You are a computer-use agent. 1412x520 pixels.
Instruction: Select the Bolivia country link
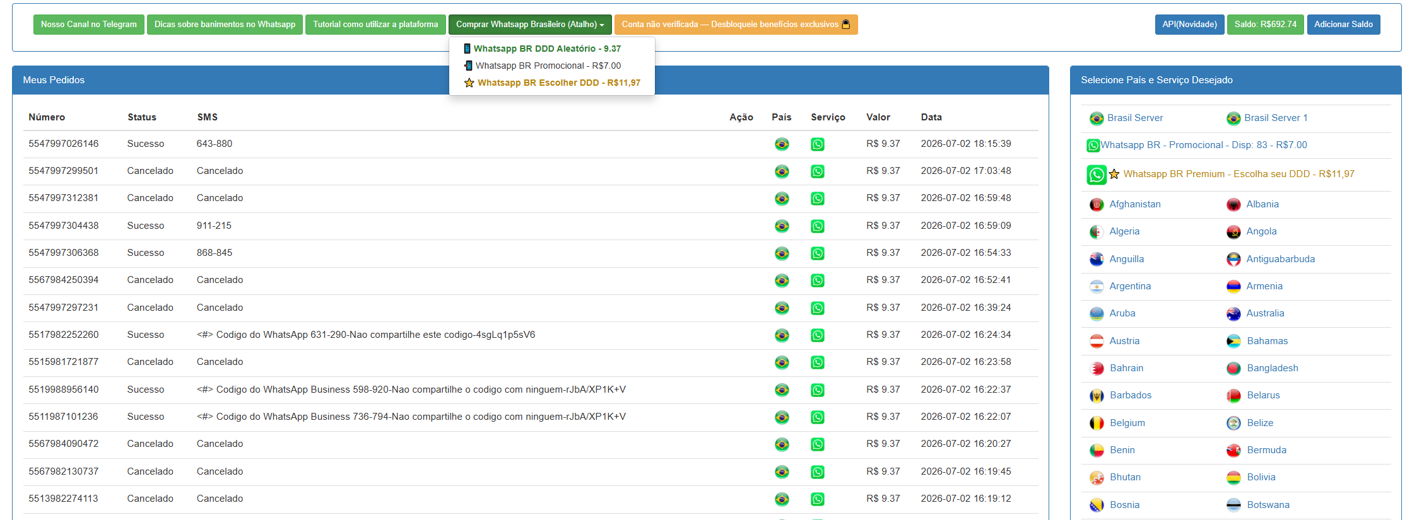click(1261, 477)
